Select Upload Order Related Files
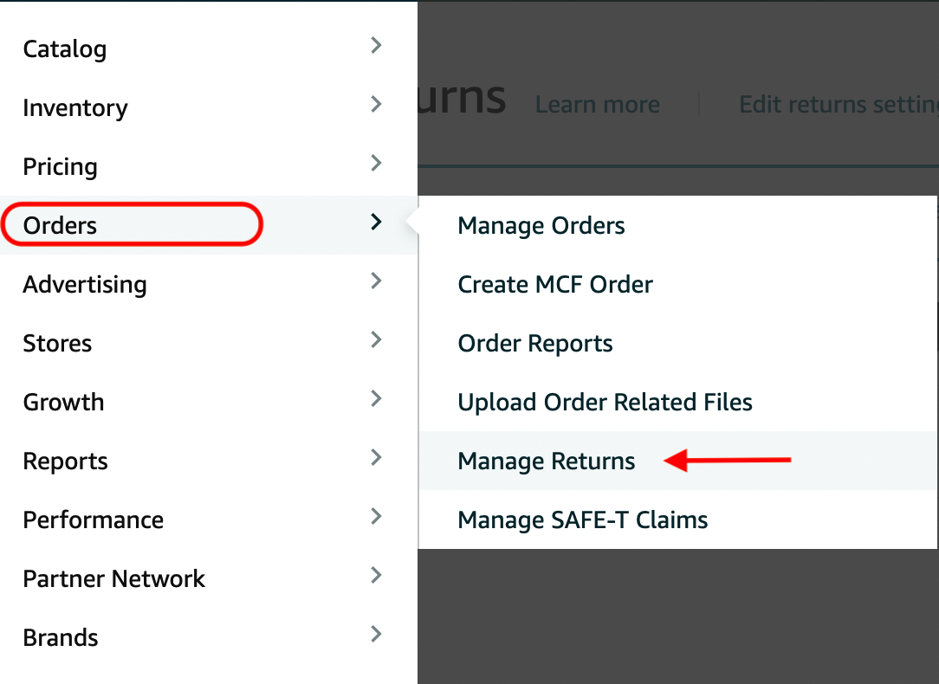The height and width of the screenshot is (684, 939). pos(677,402)
